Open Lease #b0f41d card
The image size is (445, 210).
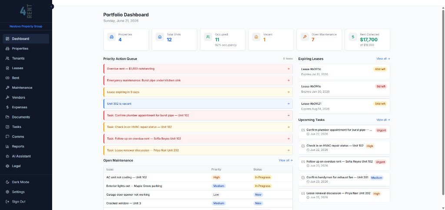(344, 71)
